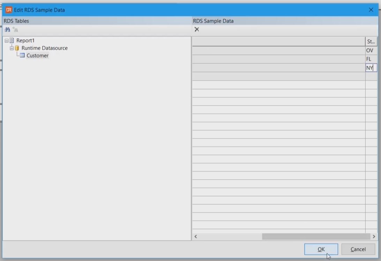The image size is (381, 261).
Task: Click the Report1 document icon
Action: 12,40
